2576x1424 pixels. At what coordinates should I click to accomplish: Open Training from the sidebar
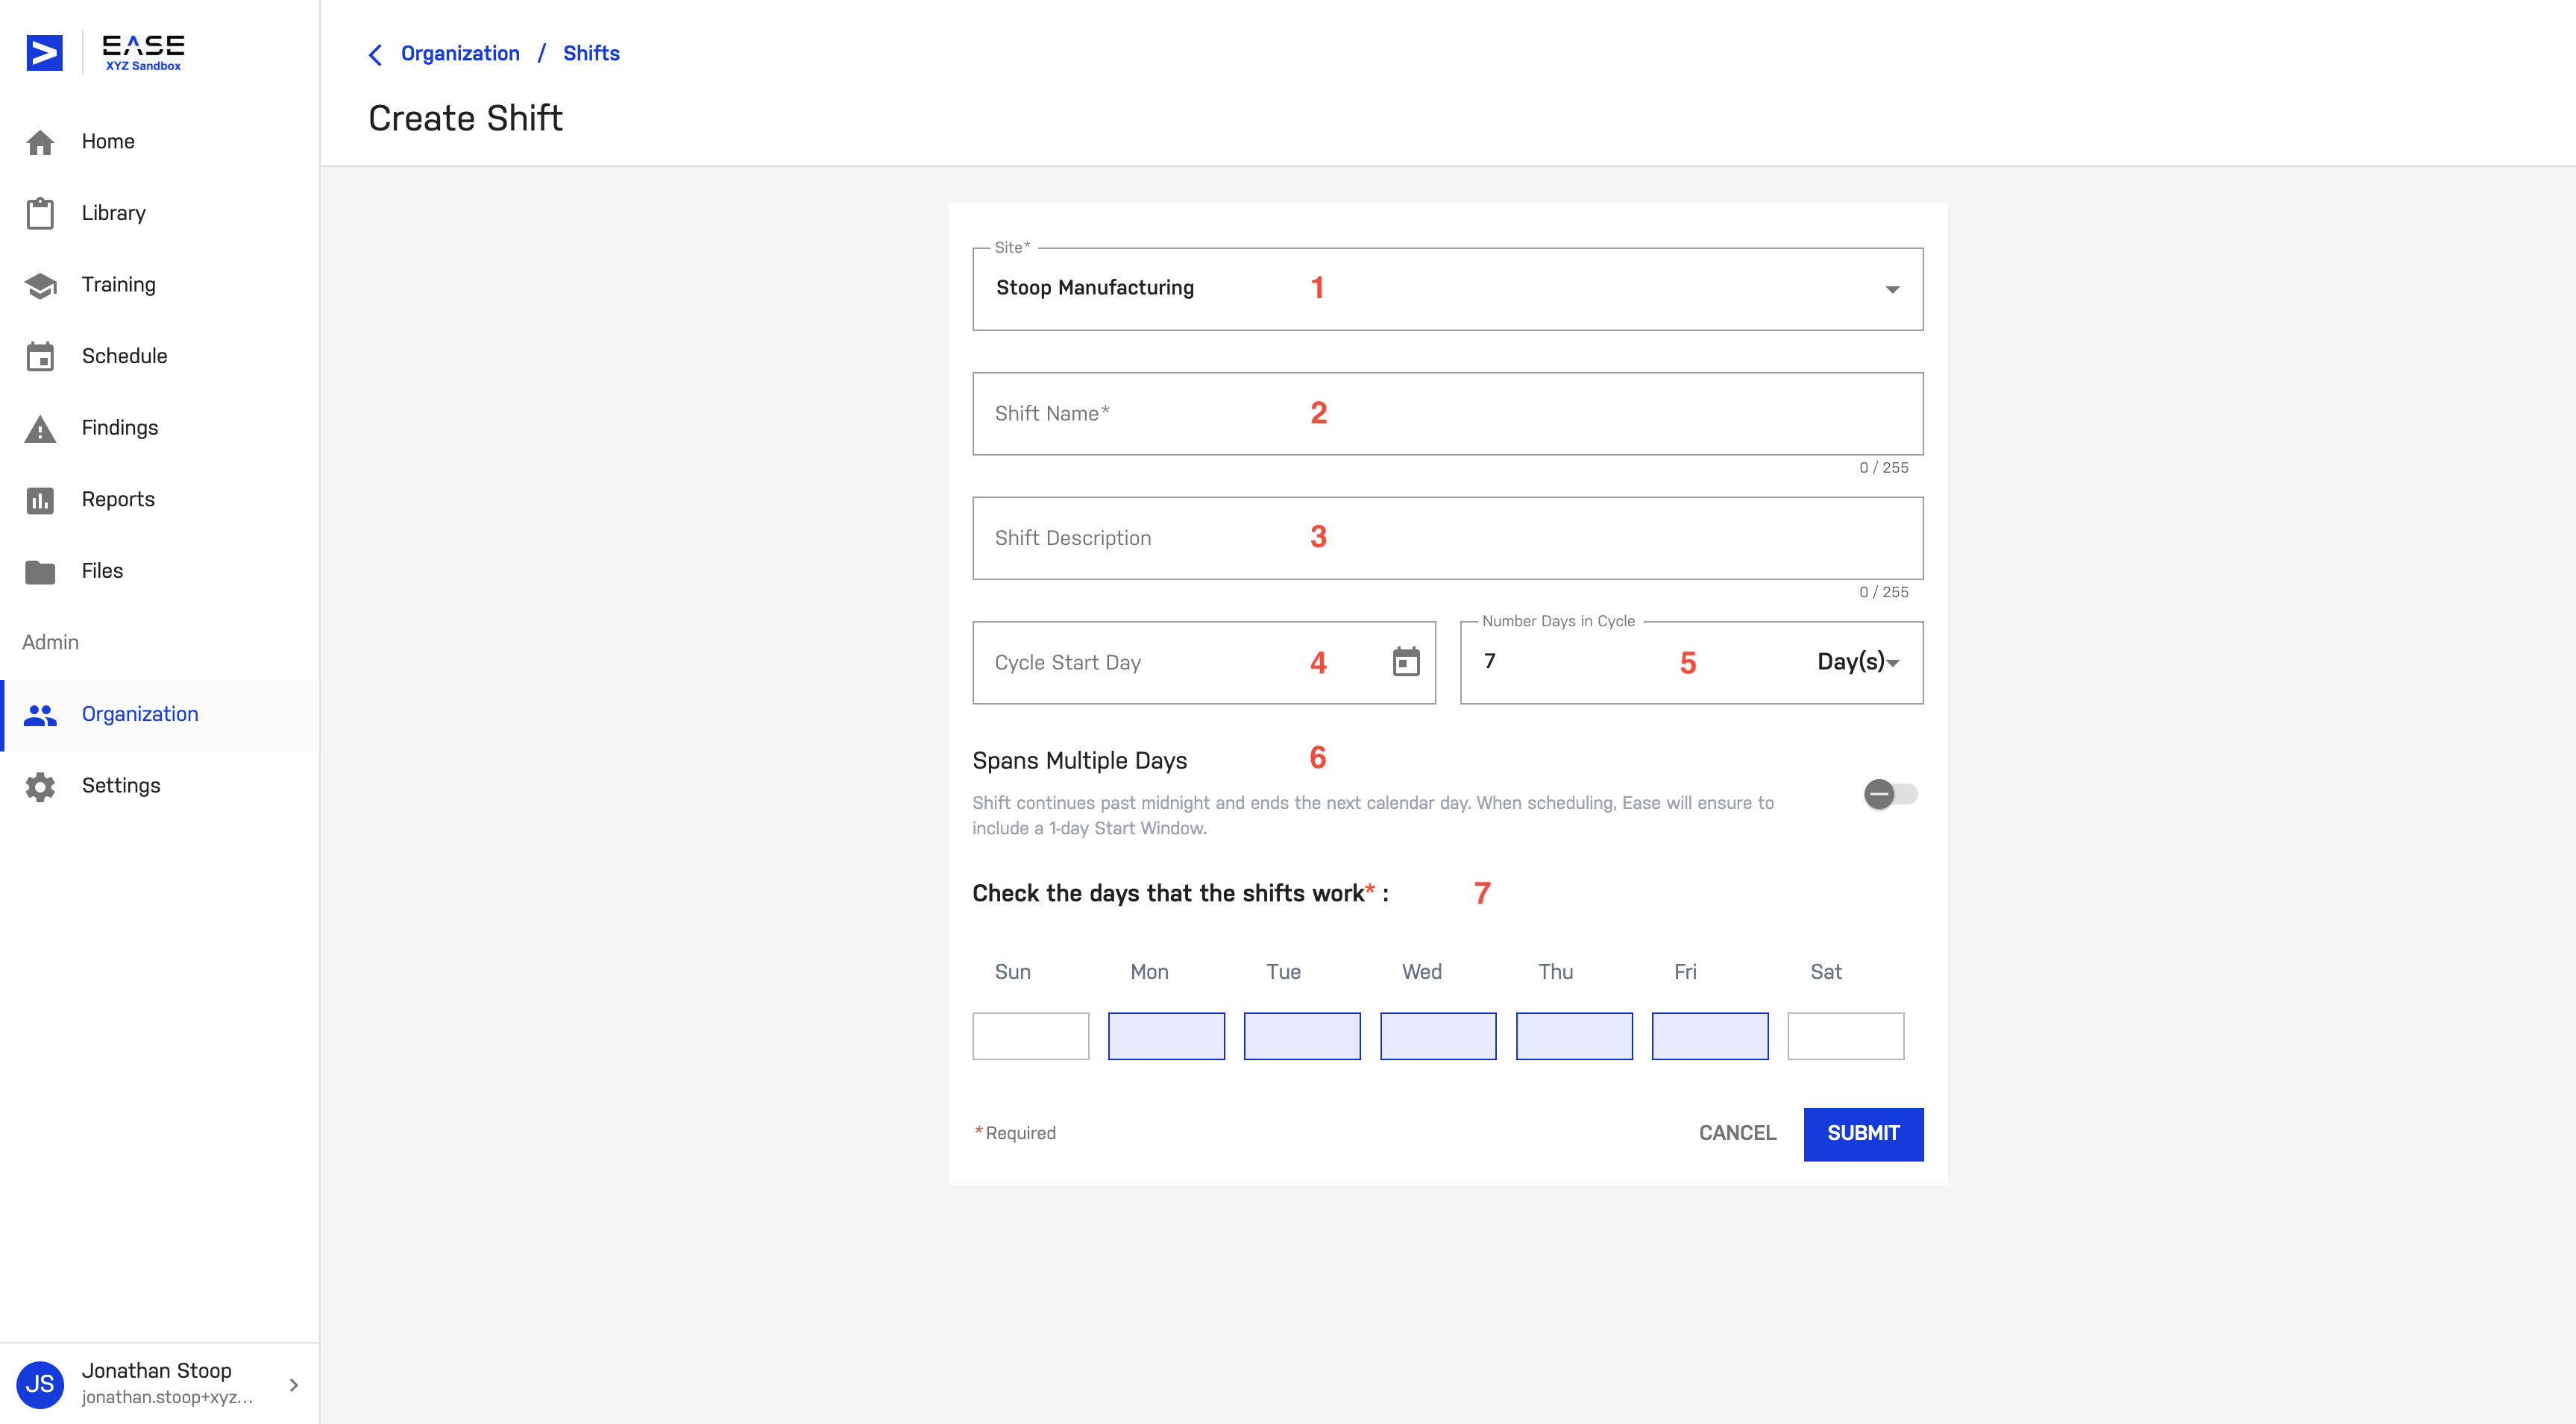tap(160, 285)
